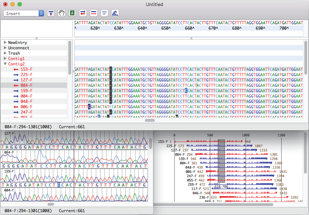Select the 006-F read in the list
309x215 pixels.
(26, 107)
